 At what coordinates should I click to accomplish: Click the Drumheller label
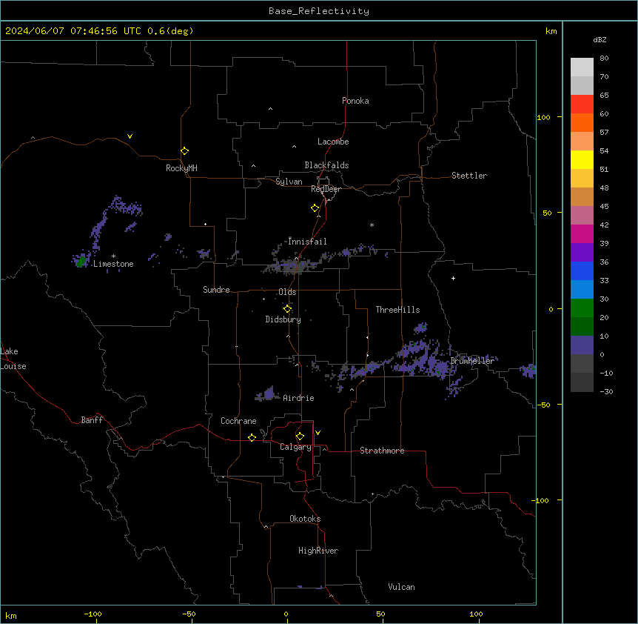tap(472, 361)
